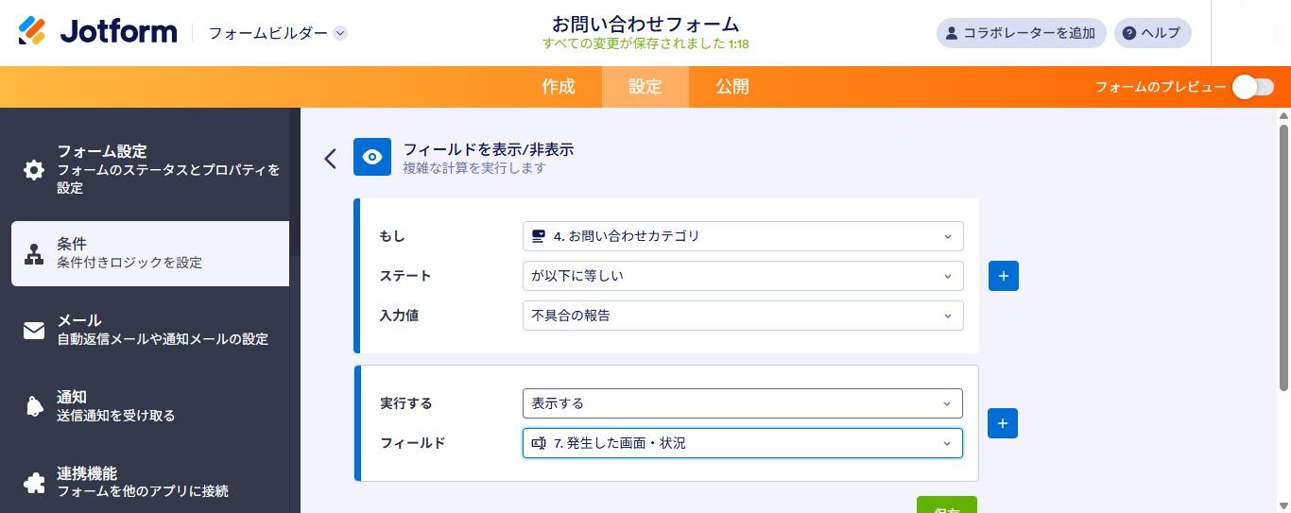Click the gear icon for フォーム設定
This screenshot has width=1291, height=513.
tap(34, 170)
